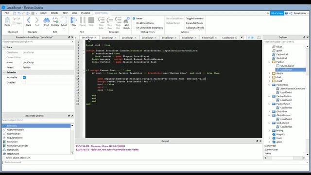Click the new file icon in quick access bar
311x175 pixels.
point(14,13)
